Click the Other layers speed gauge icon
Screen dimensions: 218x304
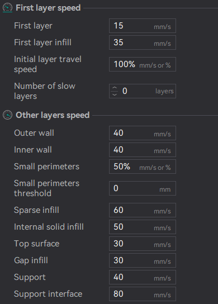[x=8, y=115]
